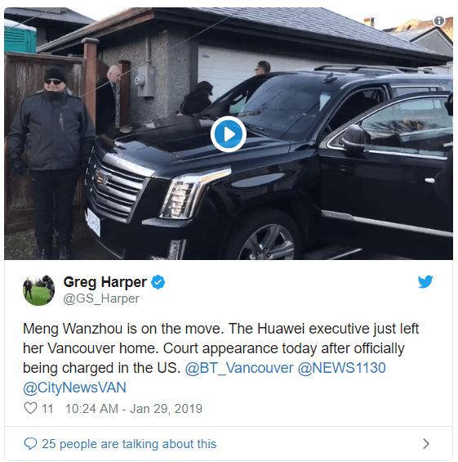Click the Twitter bird logo

click(x=425, y=282)
